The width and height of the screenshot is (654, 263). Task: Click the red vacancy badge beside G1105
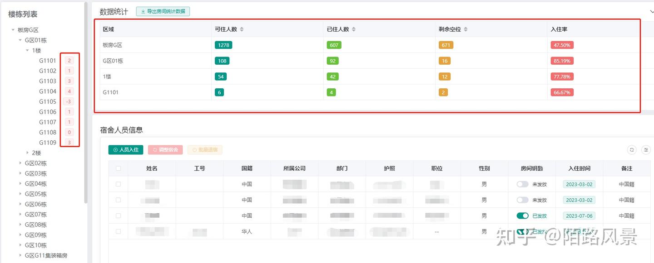point(69,102)
